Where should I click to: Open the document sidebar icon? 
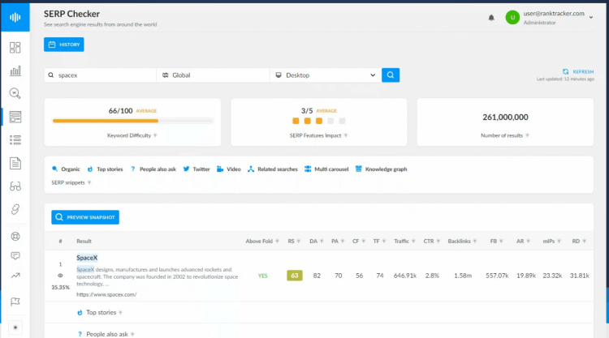click(15, 163)
